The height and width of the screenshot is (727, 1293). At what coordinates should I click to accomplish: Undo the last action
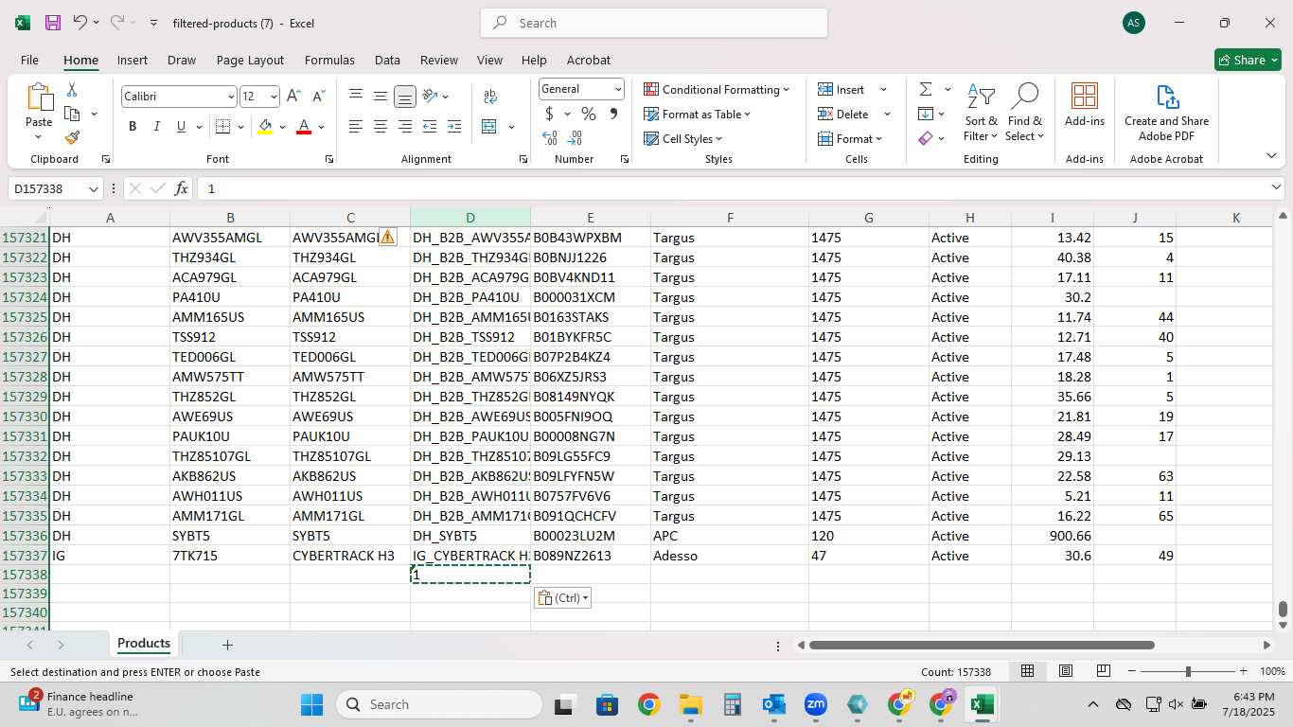pyautogui.click(x=80, y=23)
